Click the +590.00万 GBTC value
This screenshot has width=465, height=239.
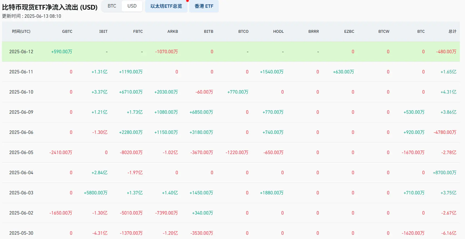(x=62, y=52)
